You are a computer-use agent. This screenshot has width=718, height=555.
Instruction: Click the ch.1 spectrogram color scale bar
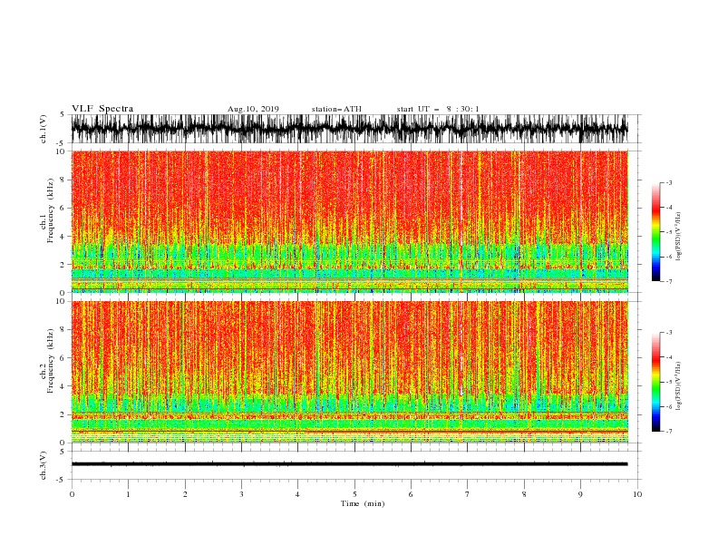[x=655, y=232]
